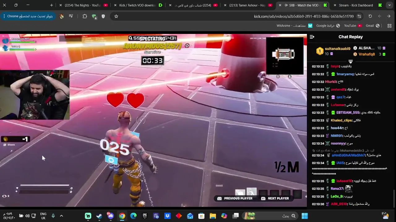Open File Explorer folder icon on the taskbar
The image size is (396, 222).
pyautogui.click(x=213, y=216)
